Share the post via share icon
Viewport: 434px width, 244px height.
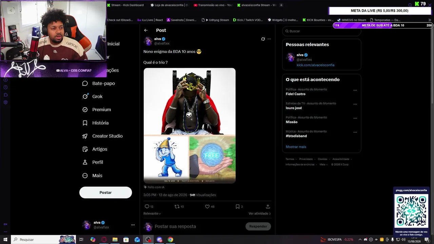point(268,206)
